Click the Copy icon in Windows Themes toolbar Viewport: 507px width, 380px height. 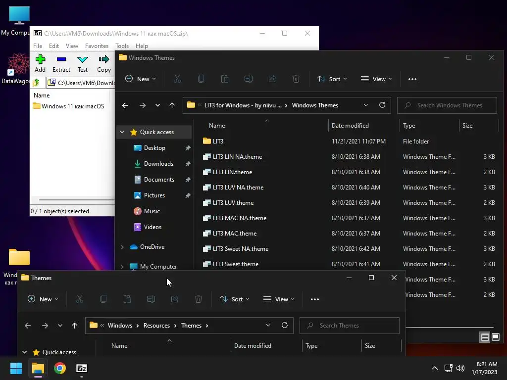click(x=201, y=79)
